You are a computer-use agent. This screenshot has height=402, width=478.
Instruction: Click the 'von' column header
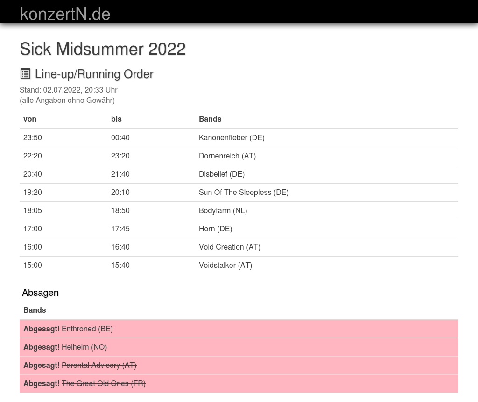click(30, 119)
